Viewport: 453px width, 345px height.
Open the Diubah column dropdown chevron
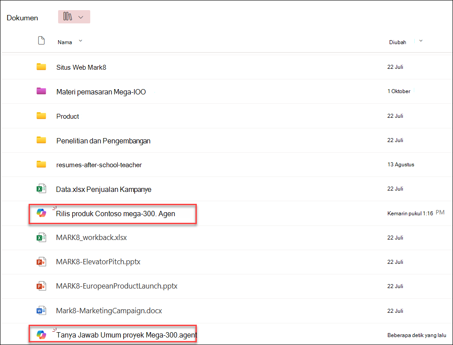(x=421, y=41)
